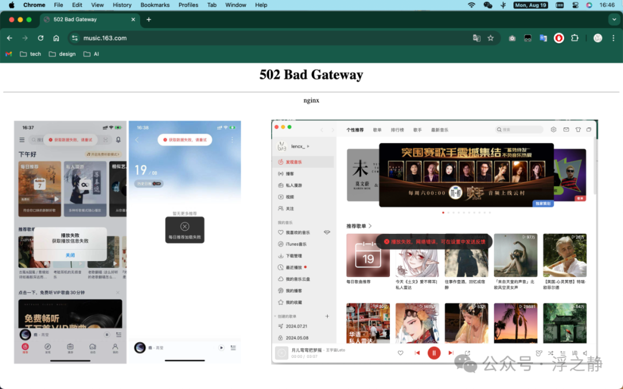Open the Wi-Fi status menu
Image resolution: width=623 pixels, height=389 pixels.
click(x=472, y=5)
